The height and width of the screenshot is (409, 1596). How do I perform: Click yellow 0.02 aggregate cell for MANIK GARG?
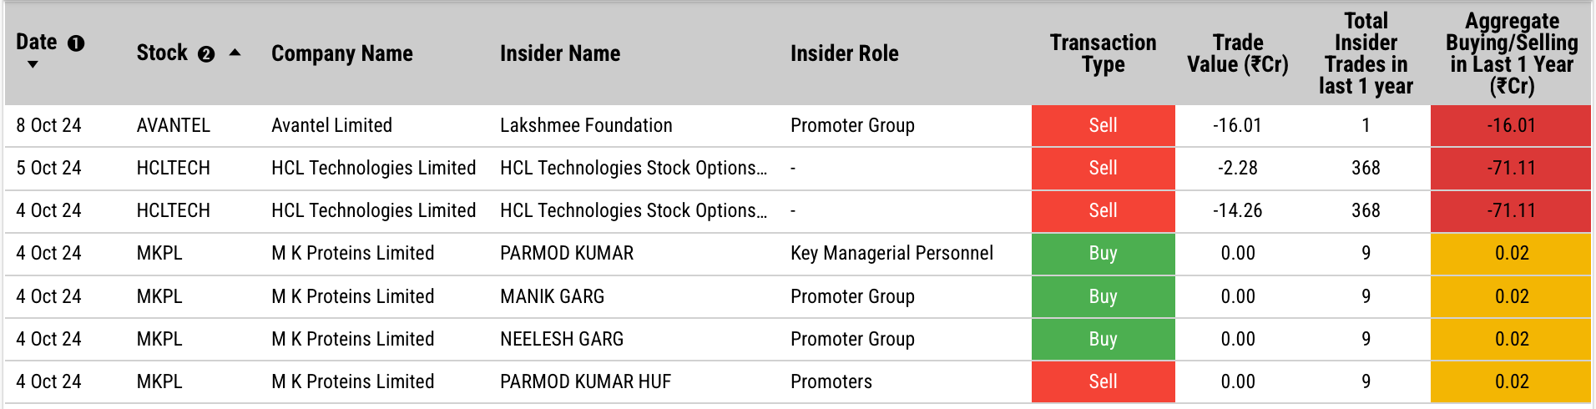[x=1511, y=296]
